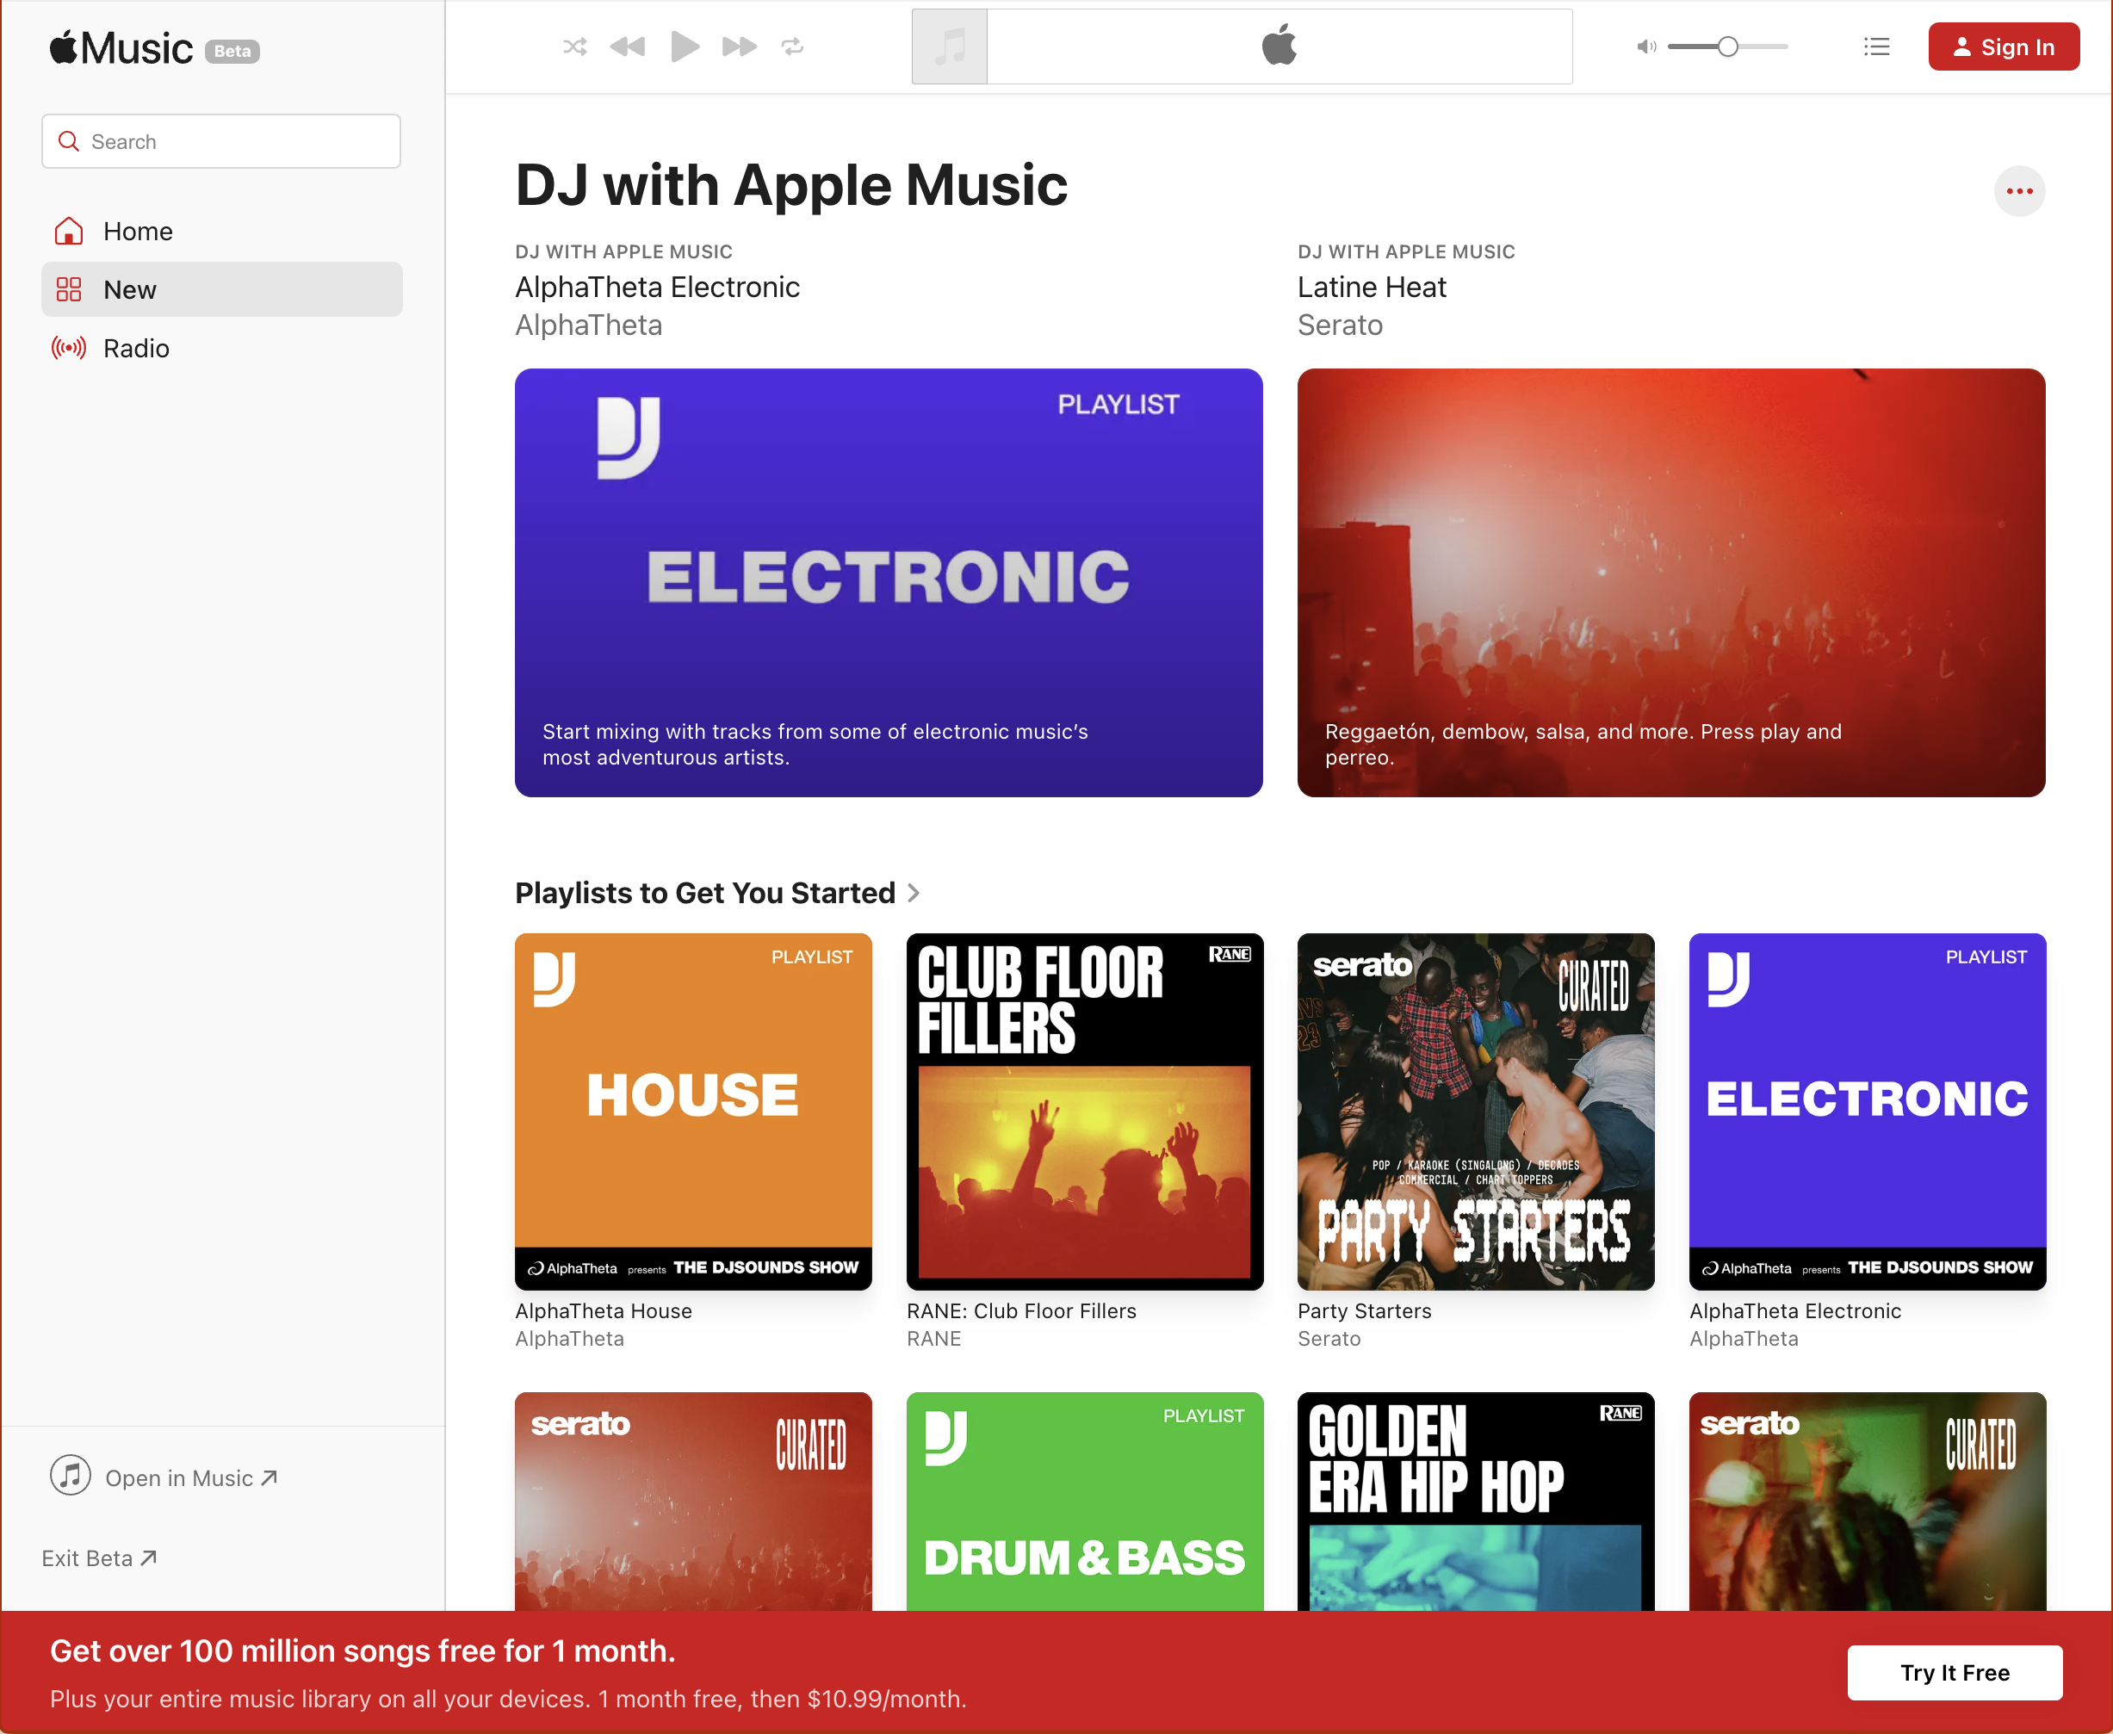Click Try It Free button
This screenshot has height=1734, width=2113.
click(x=1955, y=1673)
